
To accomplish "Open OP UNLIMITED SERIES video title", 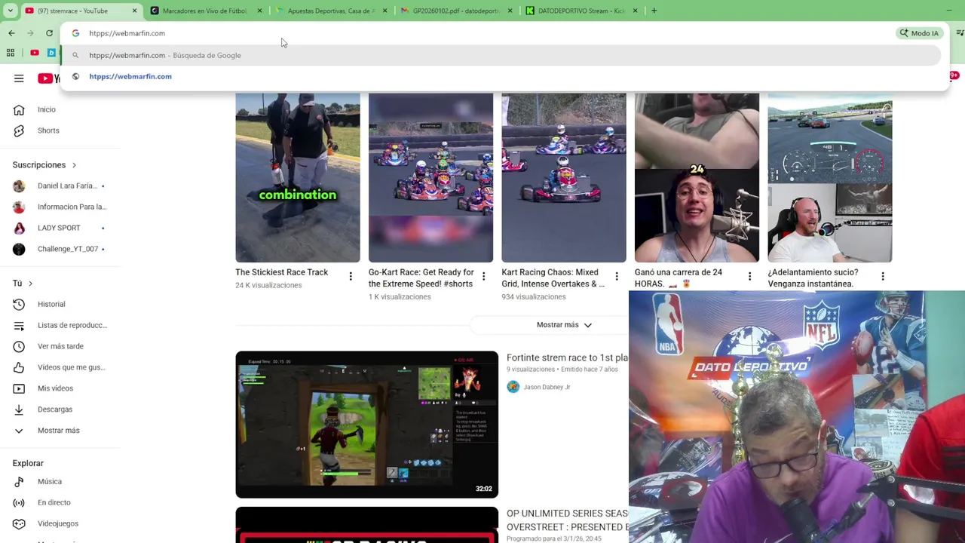I will (x=567, y=520).
